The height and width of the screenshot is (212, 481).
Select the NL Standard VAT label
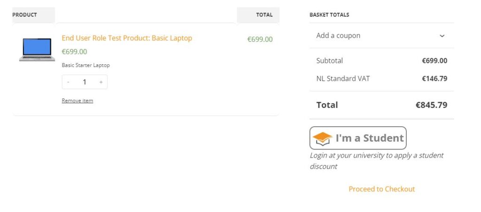click(343, 78)
